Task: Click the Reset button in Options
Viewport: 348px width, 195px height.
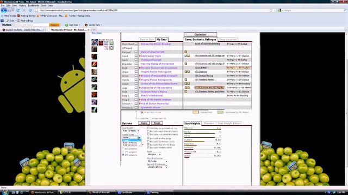Action: tap(157, 123)
